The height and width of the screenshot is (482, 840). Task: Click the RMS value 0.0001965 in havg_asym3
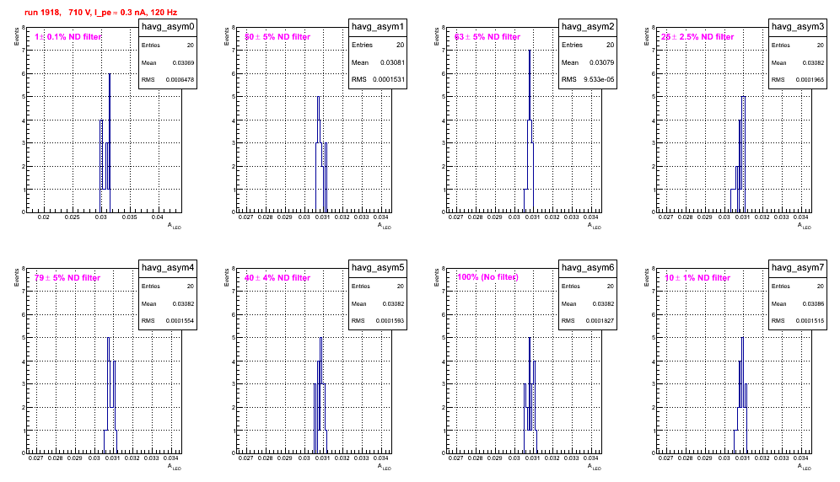tap(810, 80)
